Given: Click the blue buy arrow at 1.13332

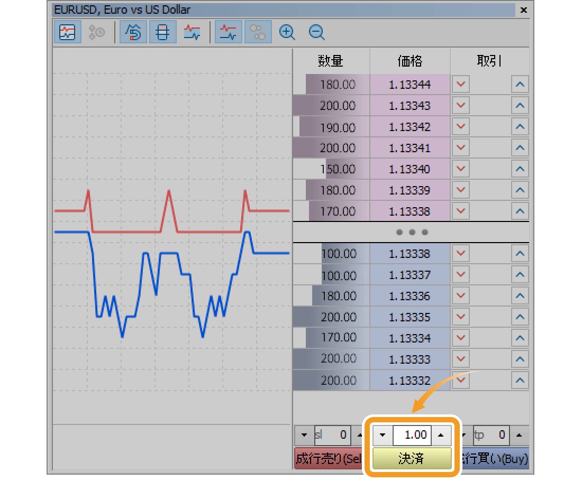Looking at the screenshot, I should coord(520,381).
